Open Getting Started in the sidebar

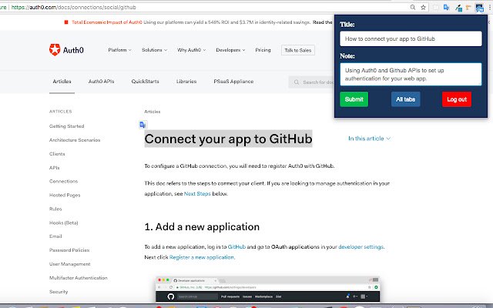coord(67,126)
